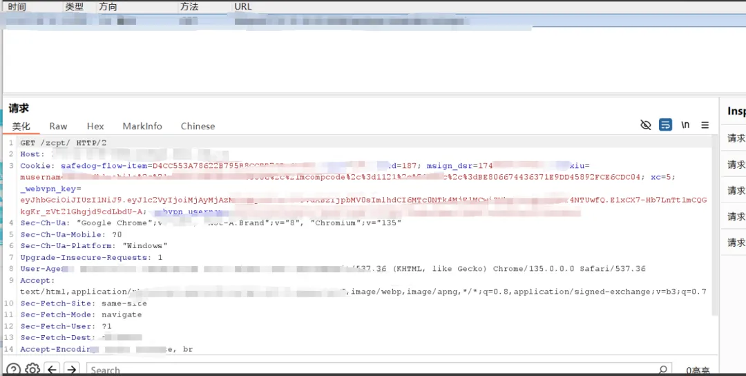746x376 pixels.
Task: Click the magnifier icon in search box
Action: pyautogui.click(x=662, y=370)
